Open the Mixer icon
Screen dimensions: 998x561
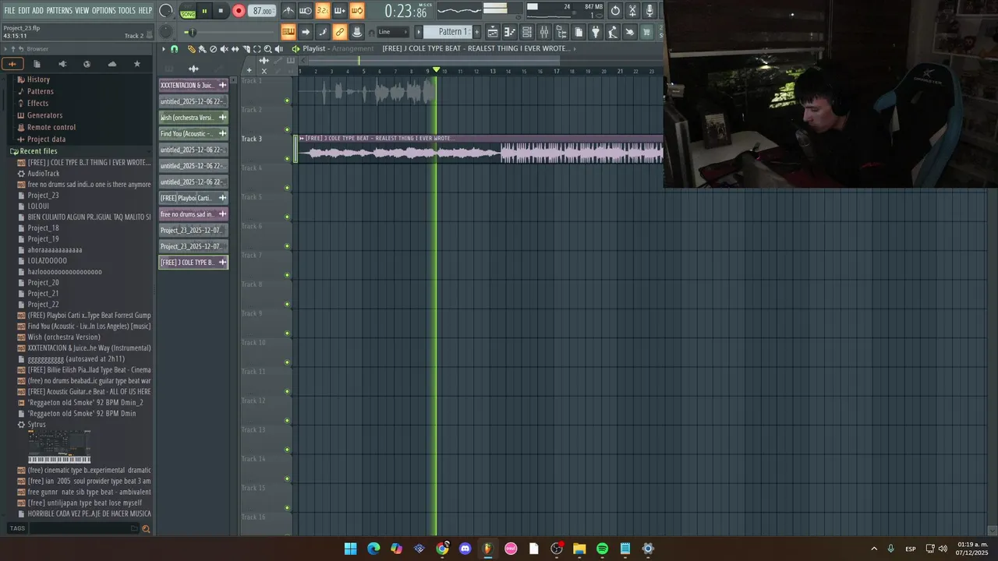tap(544, 32)
